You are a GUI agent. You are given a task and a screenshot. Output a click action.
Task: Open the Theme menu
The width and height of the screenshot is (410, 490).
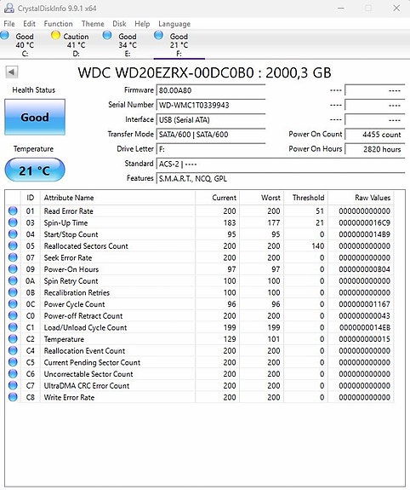click(x=93, y=24)
